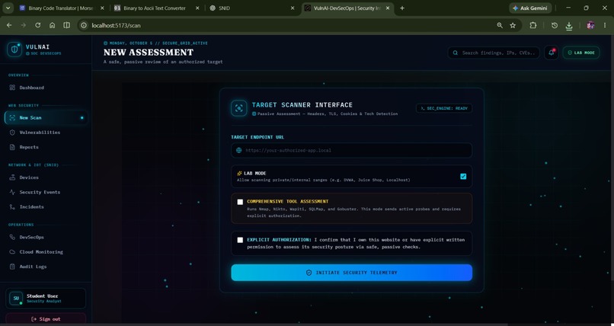Click the globe icon in URL field
The image size is (614, 326).
coord(239,150)
